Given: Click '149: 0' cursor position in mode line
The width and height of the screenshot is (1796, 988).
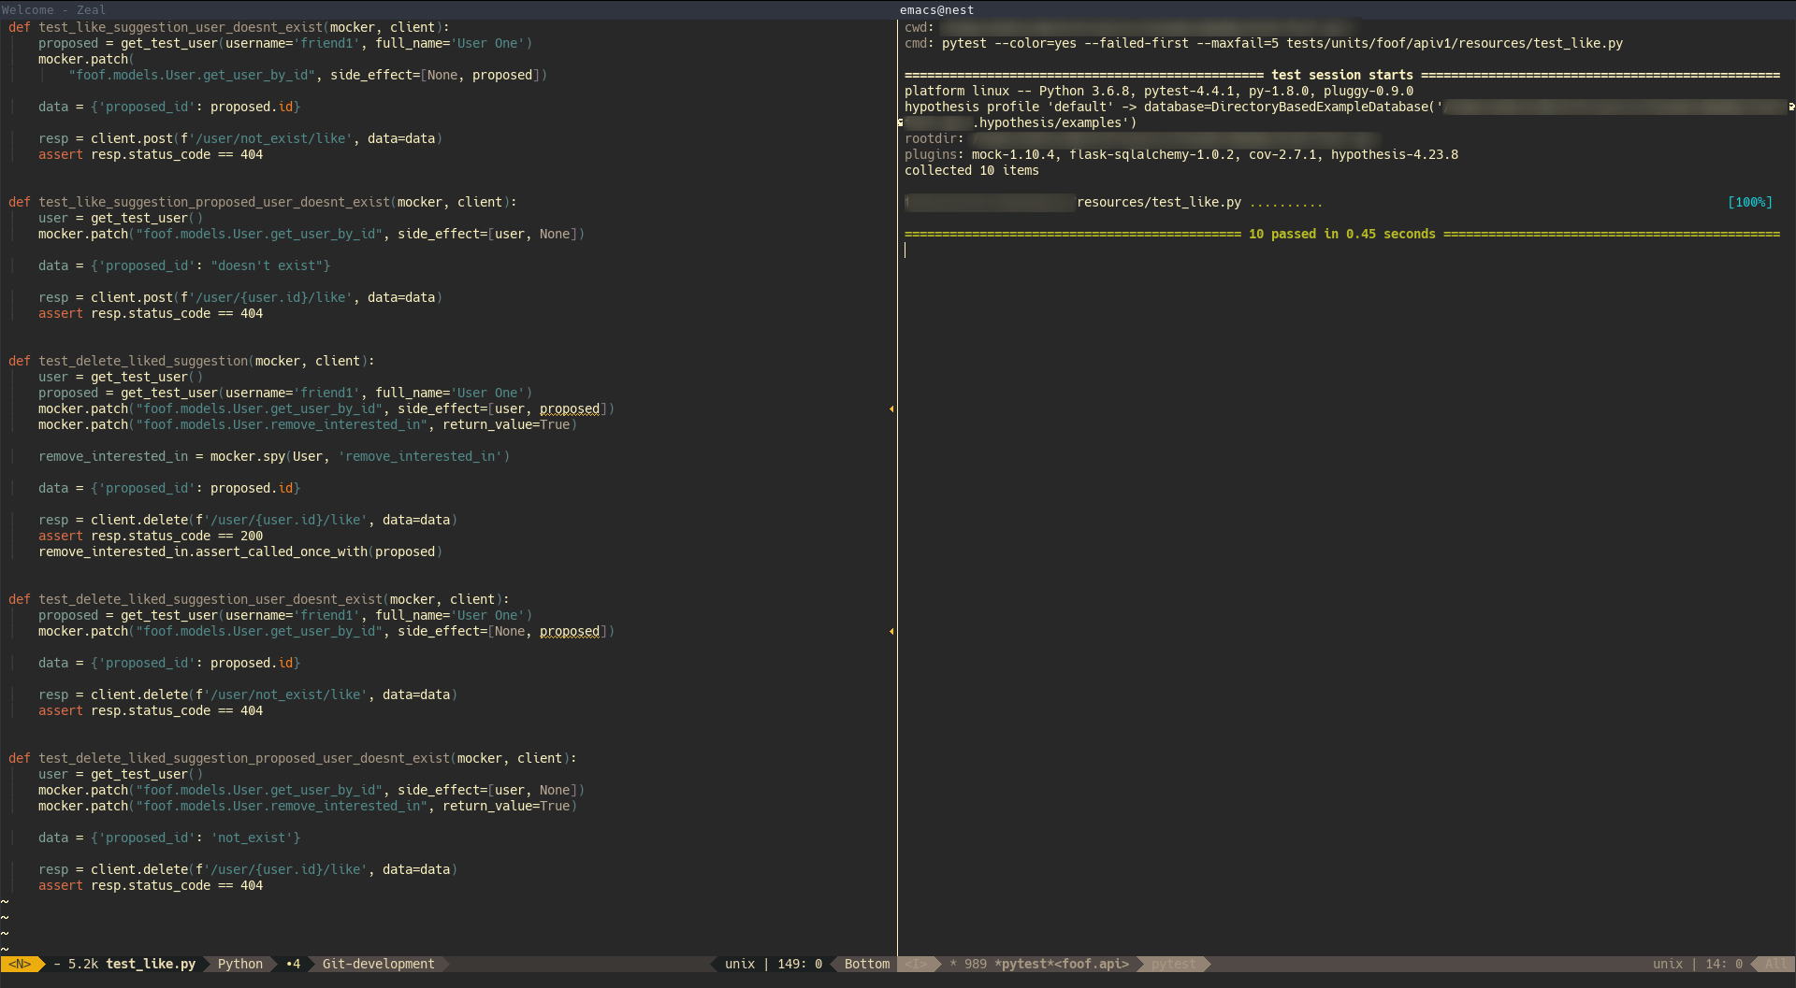Looking at the screenshot, I should pos(800,964).
